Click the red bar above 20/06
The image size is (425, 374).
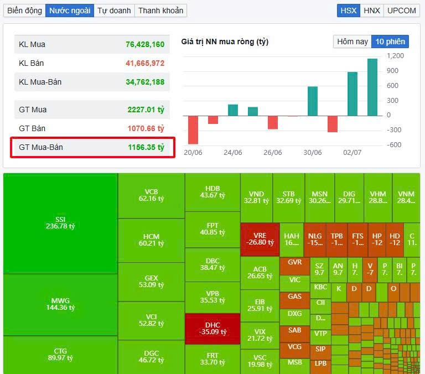pyautogui.click(x=193, y=130)
